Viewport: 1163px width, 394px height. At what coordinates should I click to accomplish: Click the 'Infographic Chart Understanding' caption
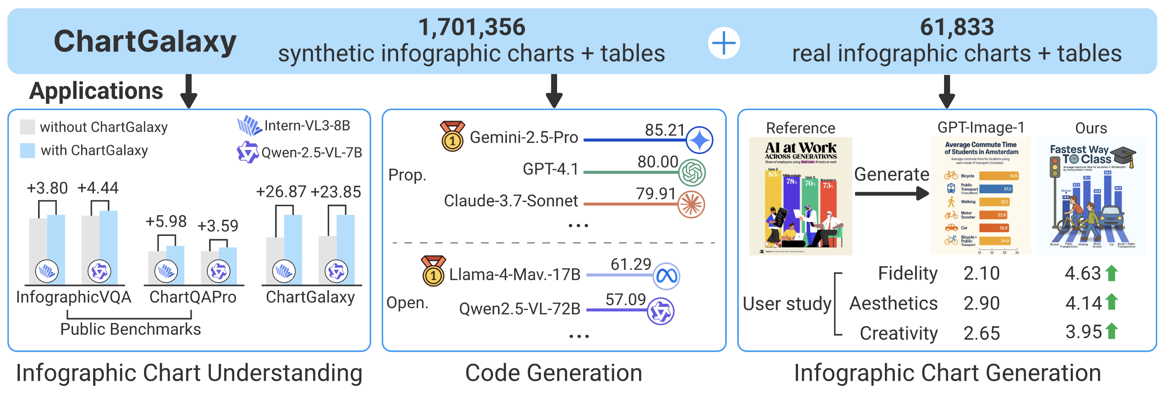point(189,373)
